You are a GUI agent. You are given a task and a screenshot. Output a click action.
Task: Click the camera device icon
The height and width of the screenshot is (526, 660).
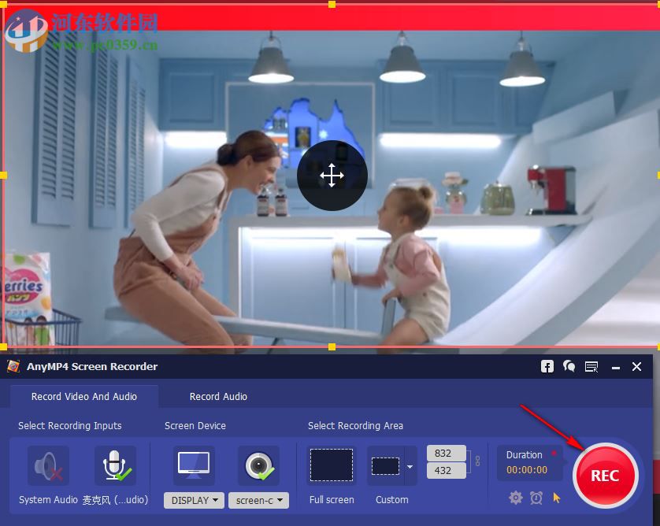point(258,465)
